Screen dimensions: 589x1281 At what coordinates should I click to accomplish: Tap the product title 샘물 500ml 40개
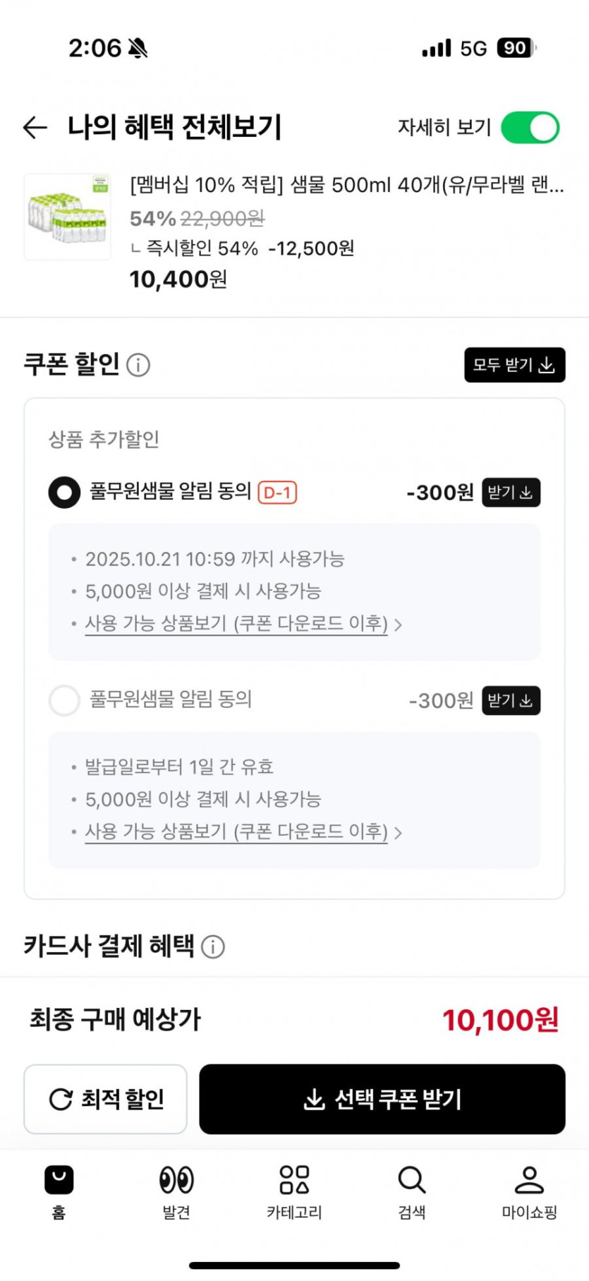pyautogui.click(x=346, y=185)
